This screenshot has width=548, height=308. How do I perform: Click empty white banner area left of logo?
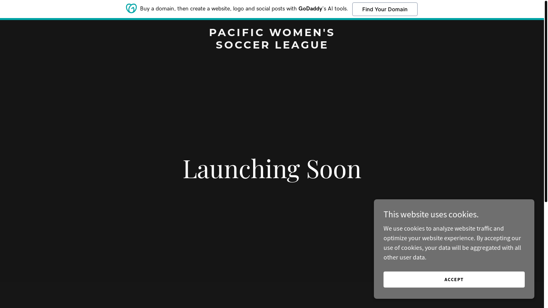(x=60, y=9)
